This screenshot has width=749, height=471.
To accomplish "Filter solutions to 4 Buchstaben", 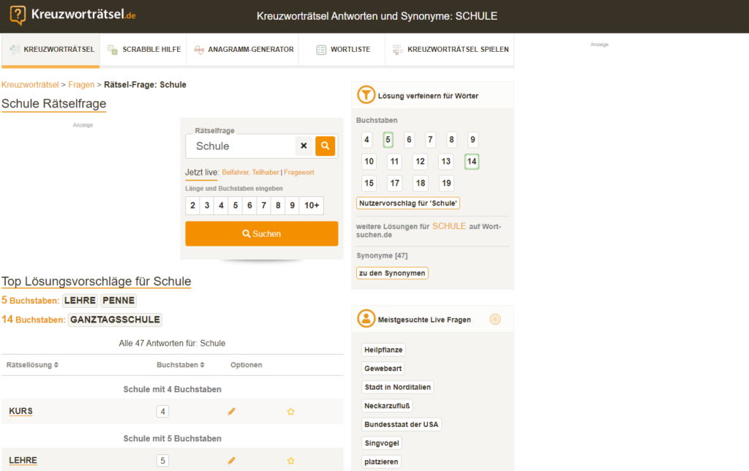I will [366, 140].
